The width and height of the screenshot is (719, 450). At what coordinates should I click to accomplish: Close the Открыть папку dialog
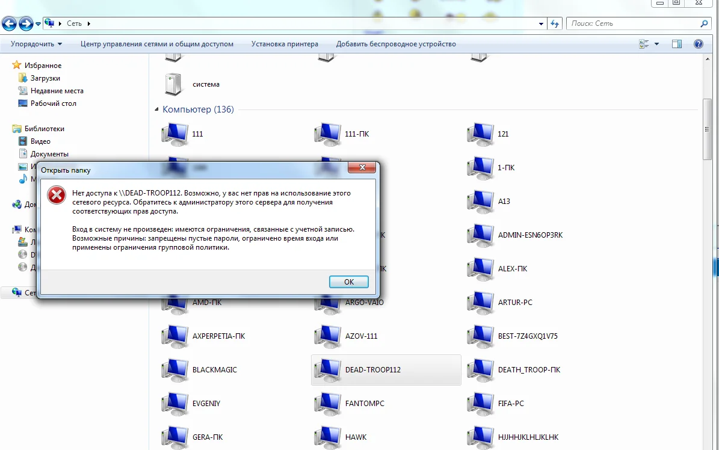coord(362,167)
